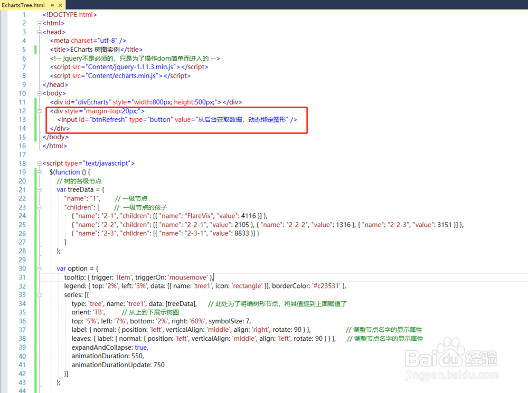Screen dimensions: 528x393
Task: Collapse the <html> element block
Action: tap(40, 23)
